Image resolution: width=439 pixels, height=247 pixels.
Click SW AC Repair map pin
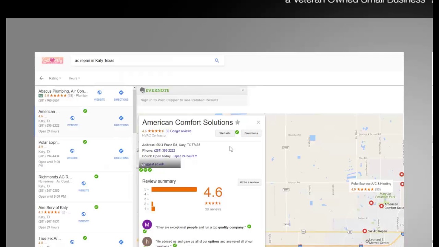[x=365, y=231]
